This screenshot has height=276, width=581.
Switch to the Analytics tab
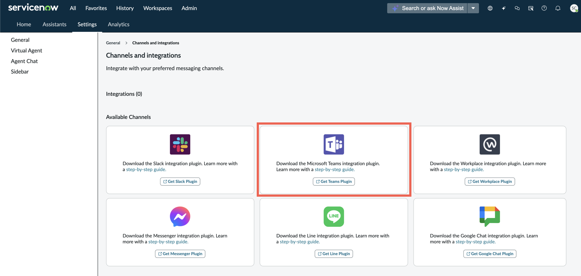point(118,24)
